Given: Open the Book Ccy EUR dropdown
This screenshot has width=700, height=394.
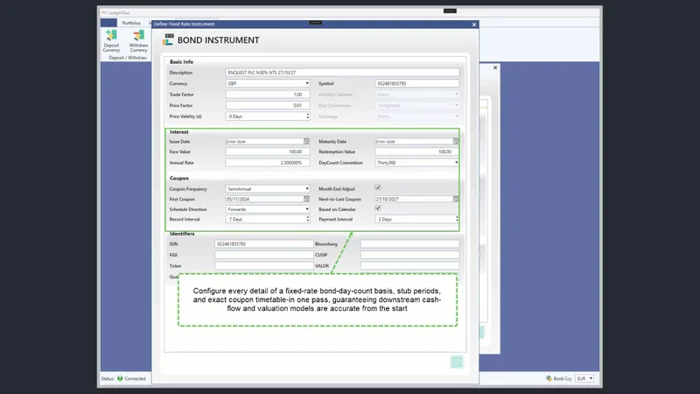Looking at the screenshot, I should 584,378.
